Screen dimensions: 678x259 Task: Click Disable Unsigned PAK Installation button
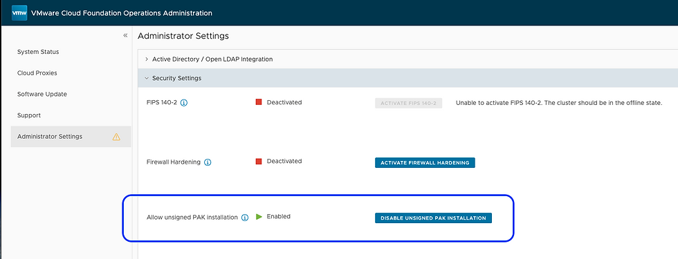[433, 218]
